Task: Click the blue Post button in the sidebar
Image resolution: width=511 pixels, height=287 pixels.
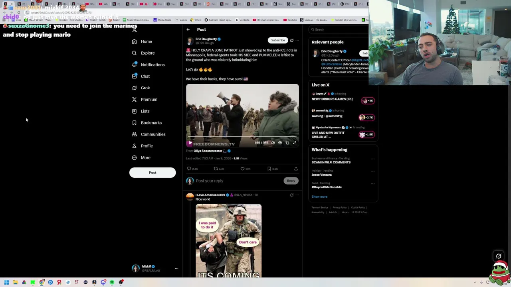Action: click(153, 173)
